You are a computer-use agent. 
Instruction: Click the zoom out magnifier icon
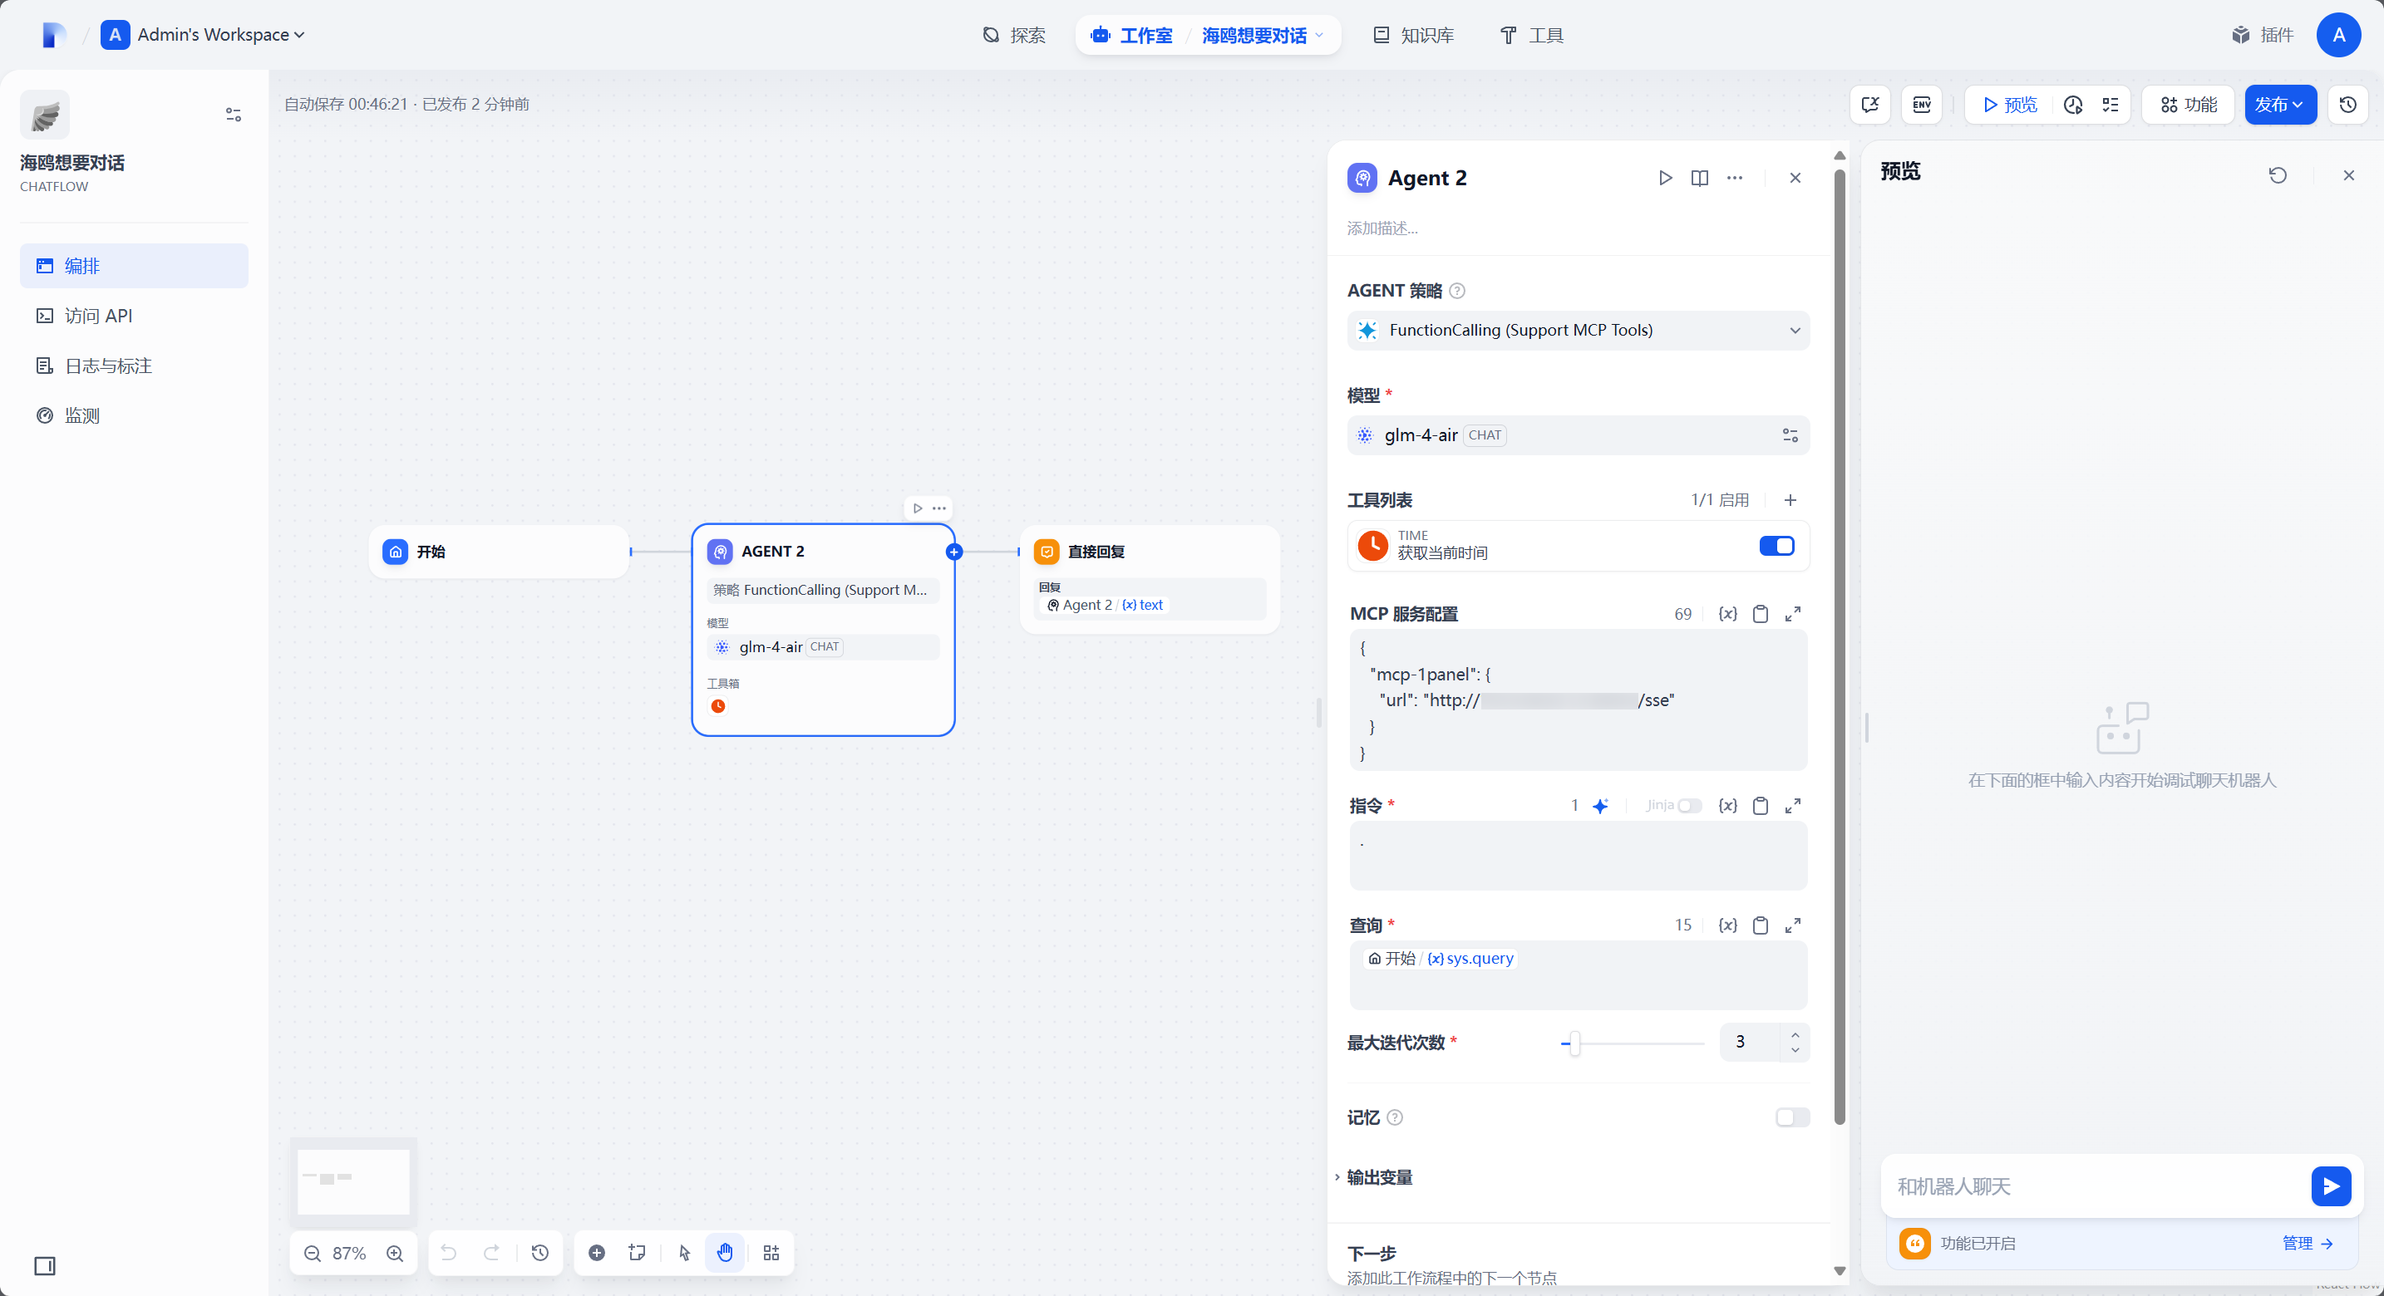(x=313, y=1254)
